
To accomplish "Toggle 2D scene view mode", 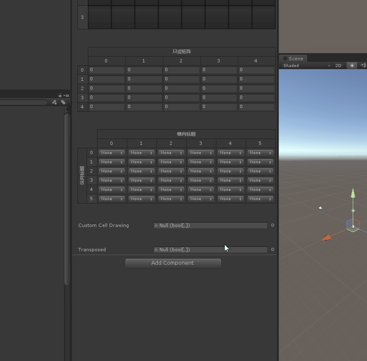I will [338, 65].
